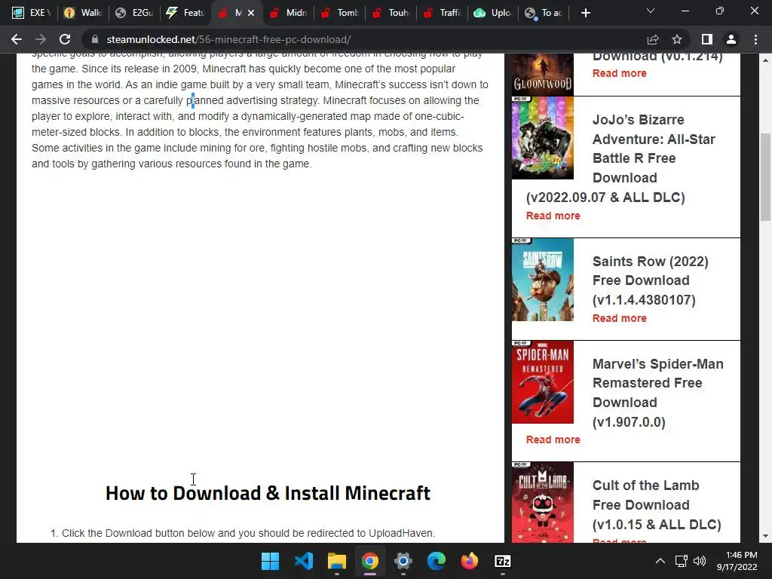Open the clock and date panel
Image resolution: width=772 pixels, height=579 pixels.
point(737,561)
